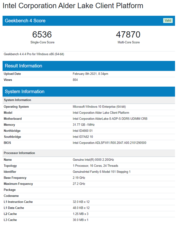The width and height of the screenshot is (178, 226).
Task: Click the Topology 16 Cores, 24 Threads value
Action: tap(95, 166)
